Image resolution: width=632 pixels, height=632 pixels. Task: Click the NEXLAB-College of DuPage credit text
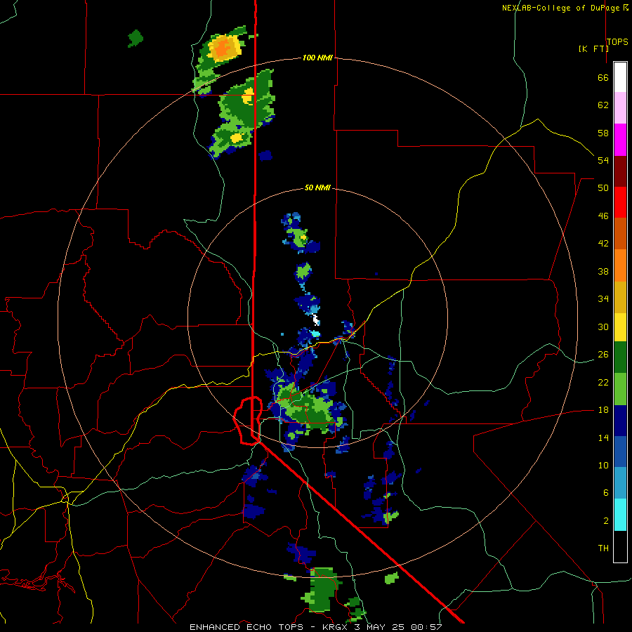click(x=560, y=8)
